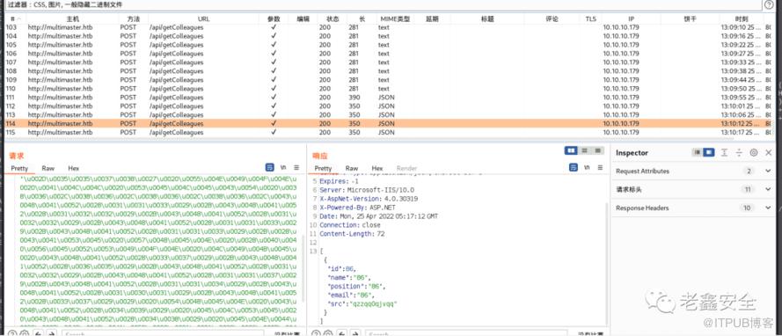Viewport: 782px width, 336px height.
Task: Click the 请求 panel title
Action: 17,156
